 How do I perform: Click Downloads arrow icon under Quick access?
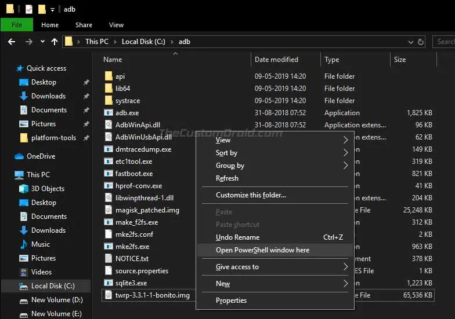[x=23, y=96]
